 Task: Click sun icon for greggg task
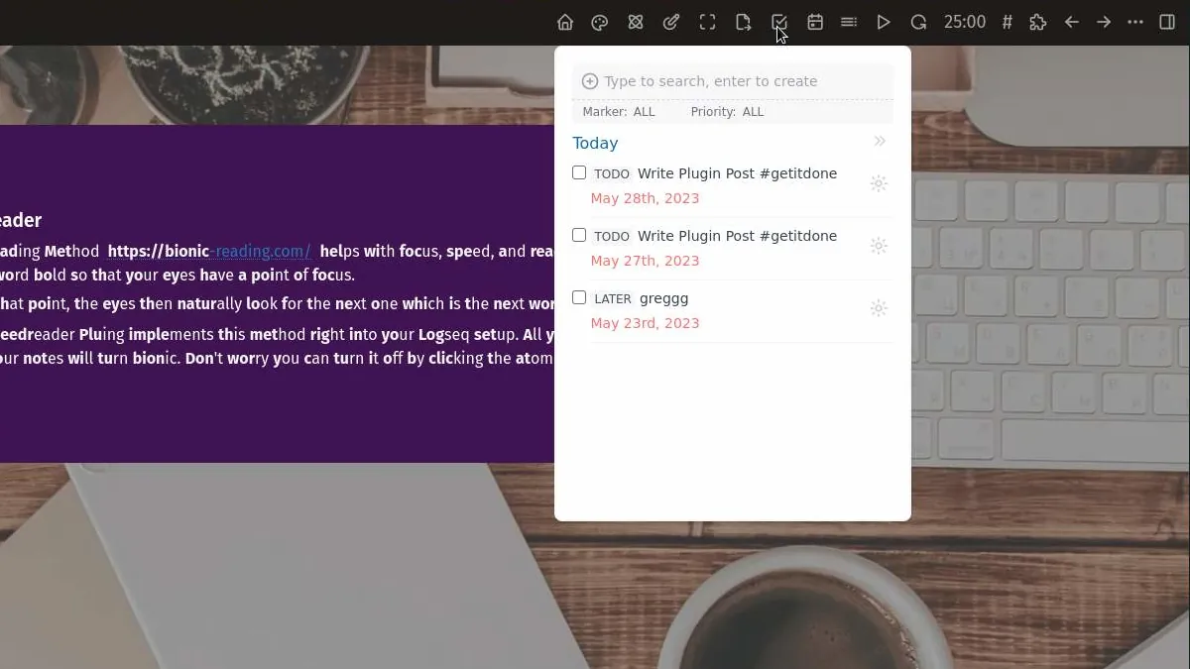(x=879, y=308)
